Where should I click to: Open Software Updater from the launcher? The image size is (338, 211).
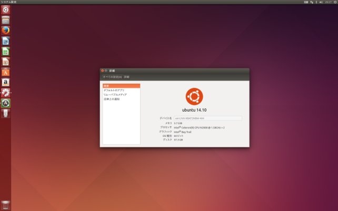pos(6,103)
